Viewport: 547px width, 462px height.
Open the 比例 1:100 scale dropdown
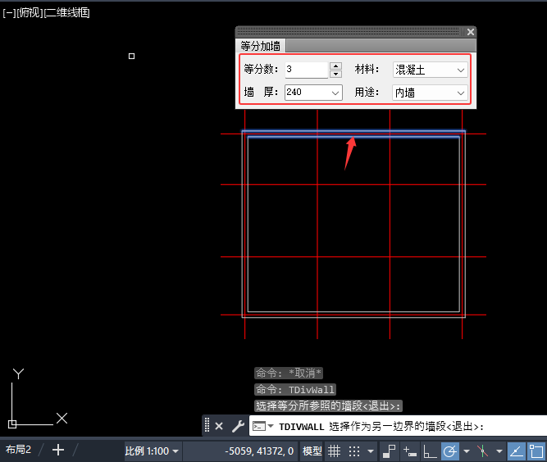152,451
